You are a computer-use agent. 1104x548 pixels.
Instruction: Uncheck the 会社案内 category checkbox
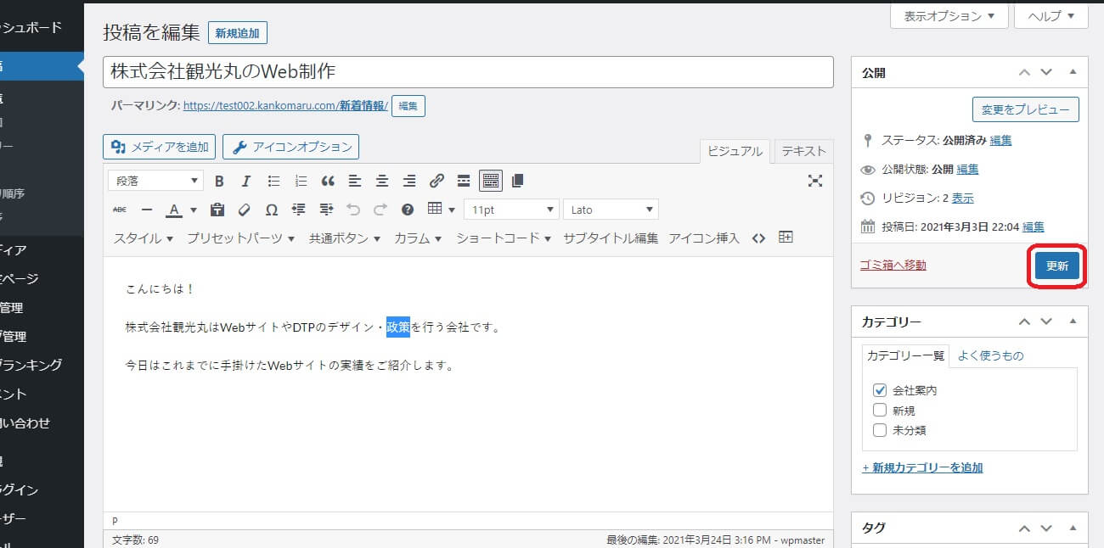pos(879,389)
